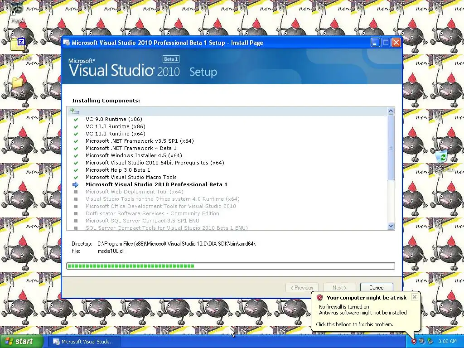The image size is (464, 348).
Task: Click the pending icon beside Dotfuscator Software Services
Action: click(76, 214)
